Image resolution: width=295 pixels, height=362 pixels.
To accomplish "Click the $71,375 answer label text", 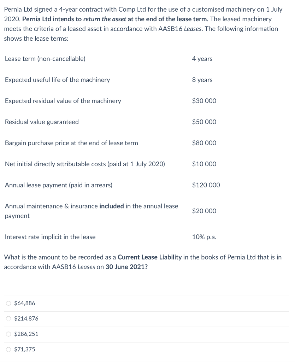I will (x=25, y=349).
